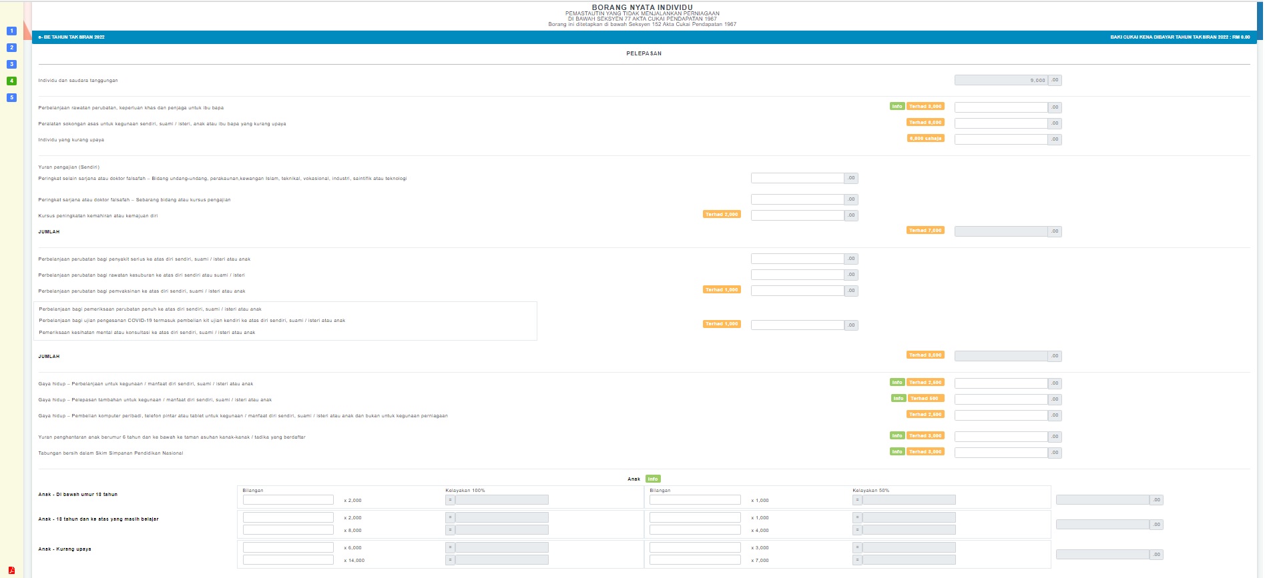Click the skills upgrading course amount field

point(797,215)
